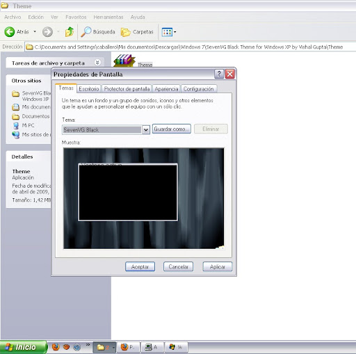This screenshot has width=356, height=354.
Task: Open the Favoritos menu
Action: tap(76, 17)
